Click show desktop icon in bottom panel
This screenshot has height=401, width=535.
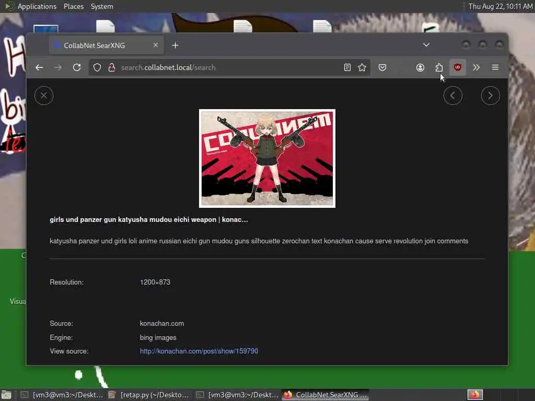(6, 395)
